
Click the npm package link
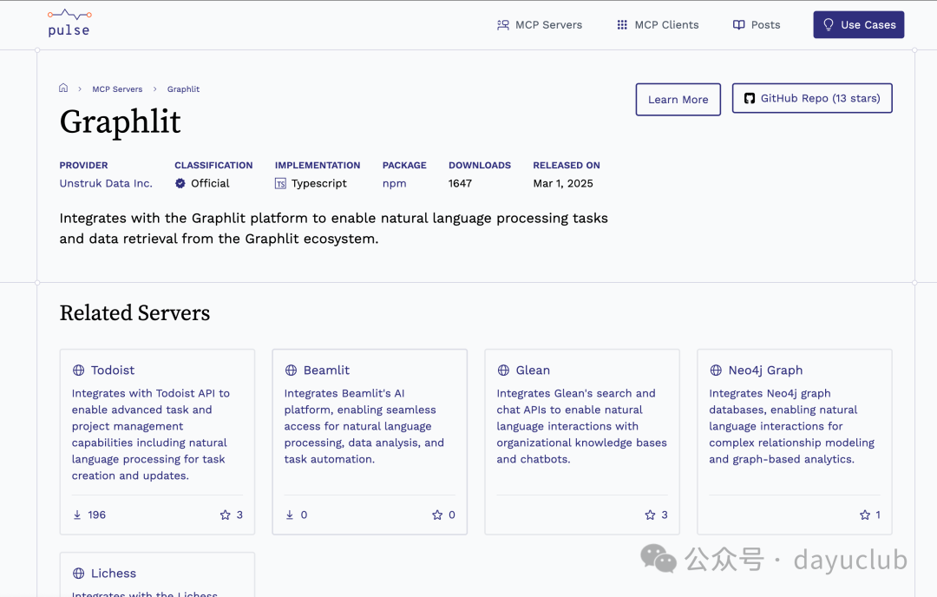[394, 183]
